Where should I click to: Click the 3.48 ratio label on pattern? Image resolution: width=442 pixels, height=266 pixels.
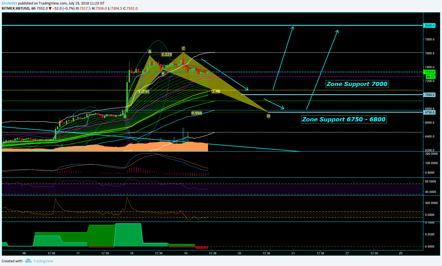click(x=216, y=91)
